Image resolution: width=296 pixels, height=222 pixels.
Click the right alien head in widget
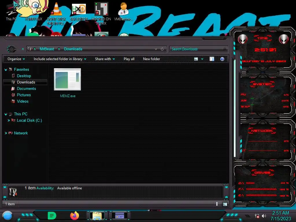(284, 39)
